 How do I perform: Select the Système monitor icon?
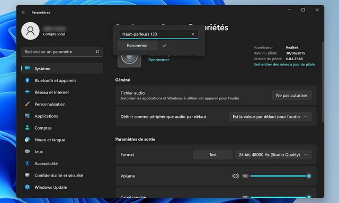click(28, 68)
